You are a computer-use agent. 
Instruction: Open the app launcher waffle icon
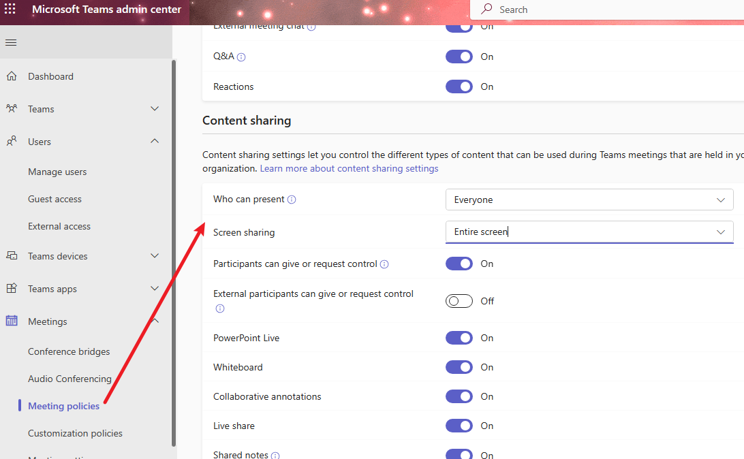[x=10, y=9]
